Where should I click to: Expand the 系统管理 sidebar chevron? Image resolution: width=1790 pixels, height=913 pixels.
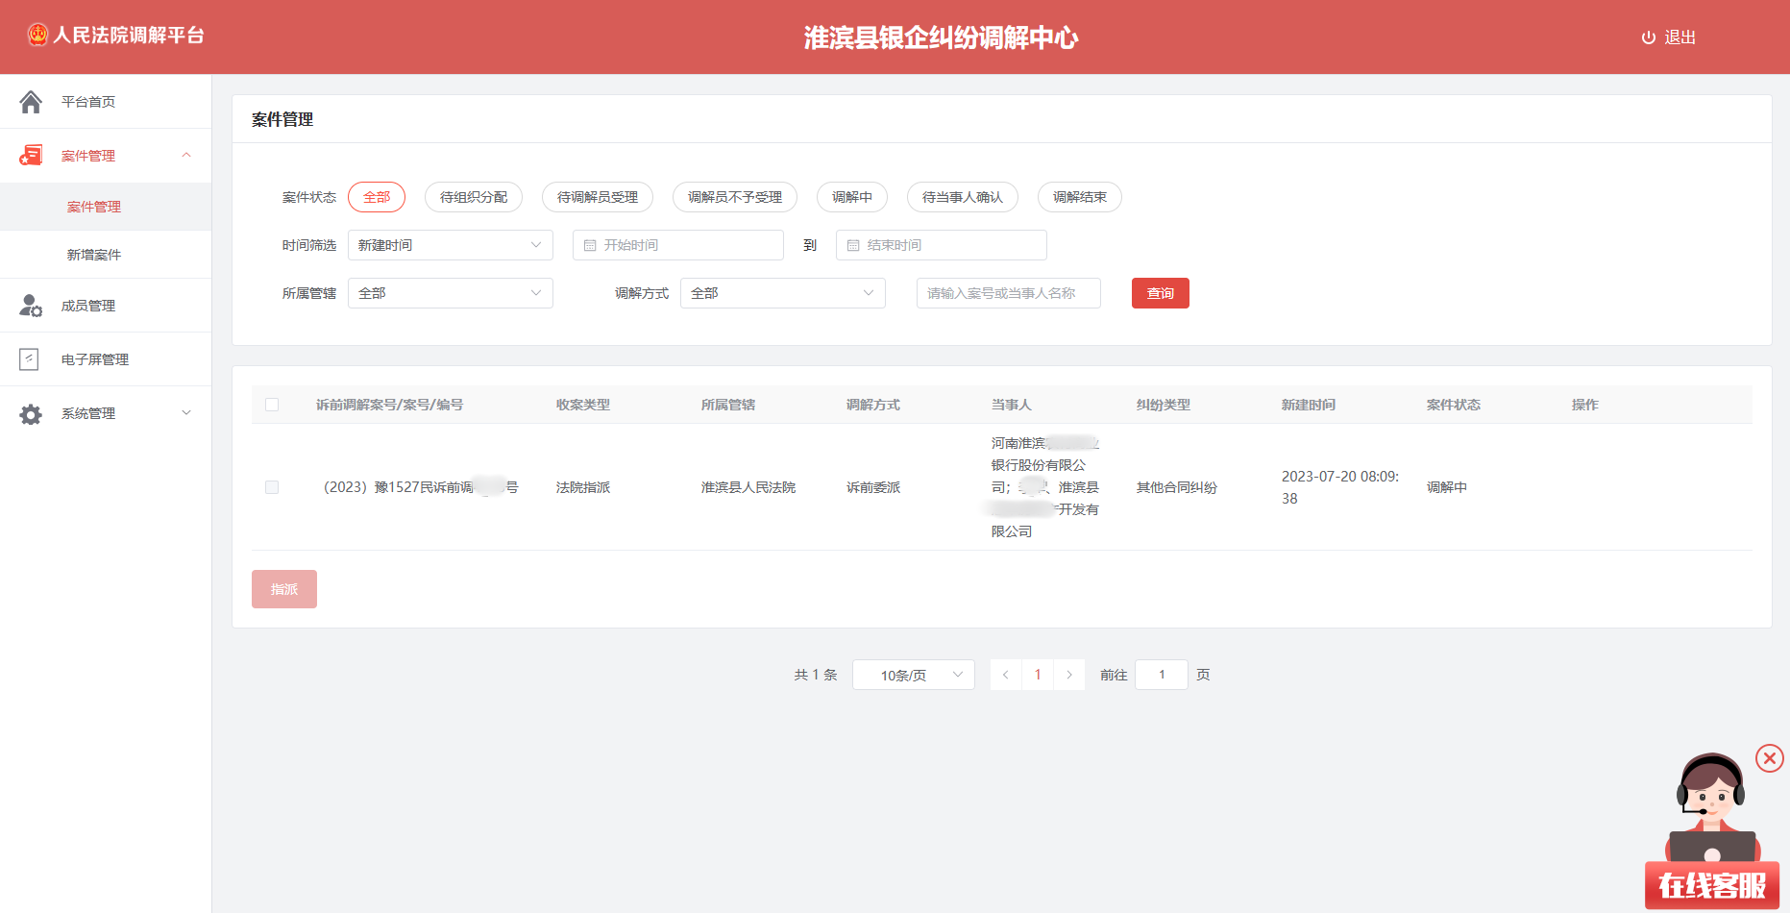coord(186,413)
